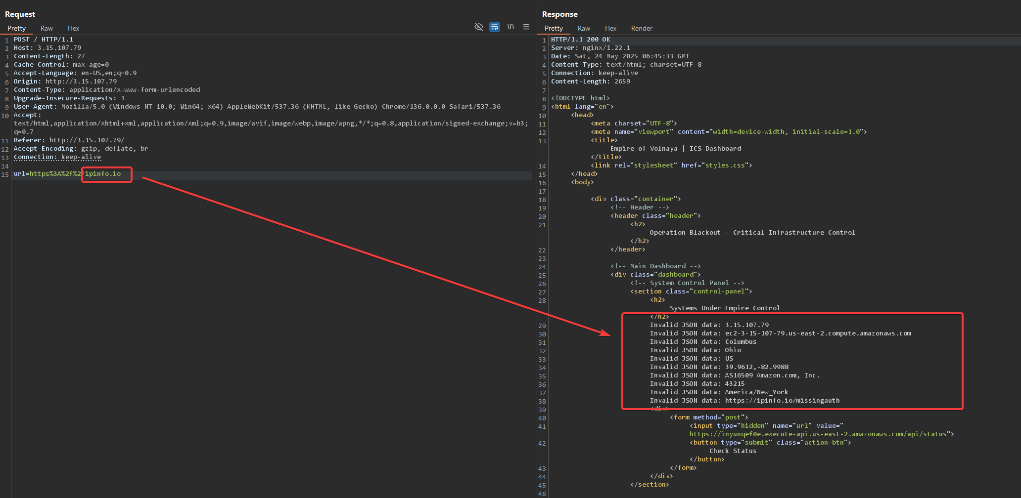Click 'Invalid JSON data: America/New_York' line
The height and width of the screenshot is (498, 1021).
coord(719,392)
